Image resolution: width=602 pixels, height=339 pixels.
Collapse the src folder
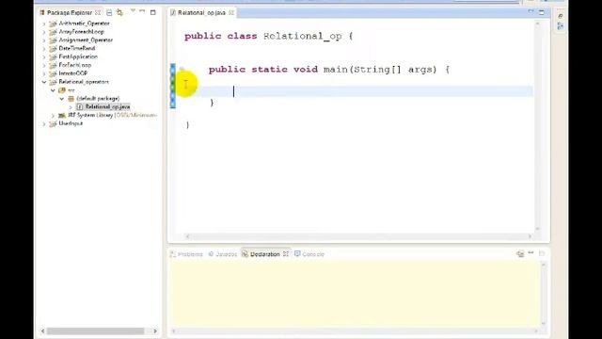53,90
